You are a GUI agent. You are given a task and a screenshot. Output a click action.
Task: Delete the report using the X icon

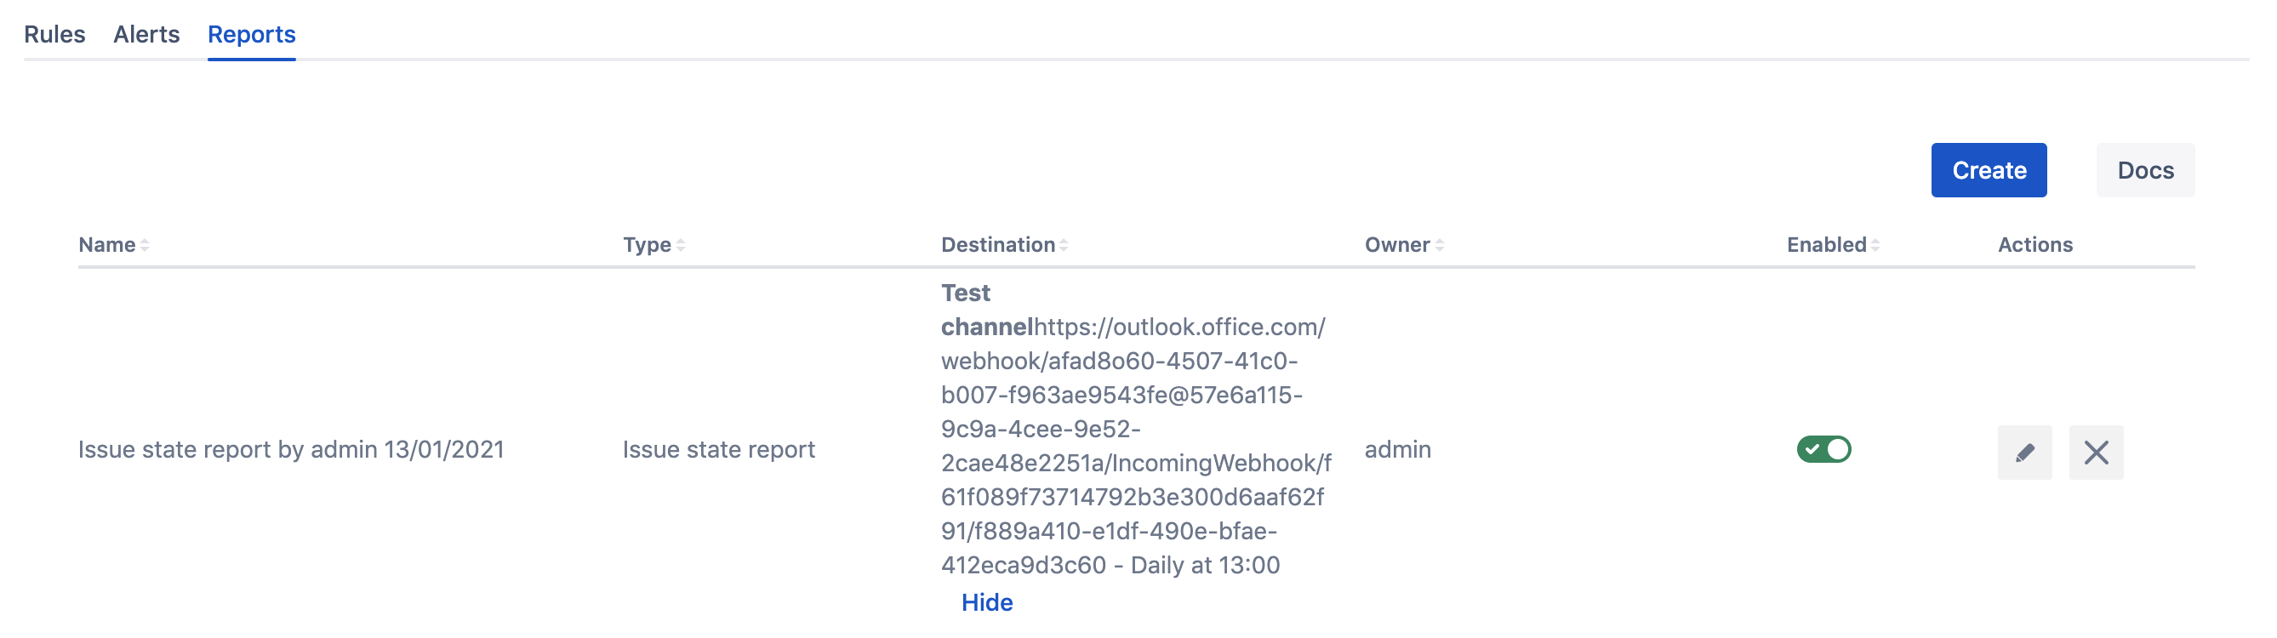(x=2095, y=453)
